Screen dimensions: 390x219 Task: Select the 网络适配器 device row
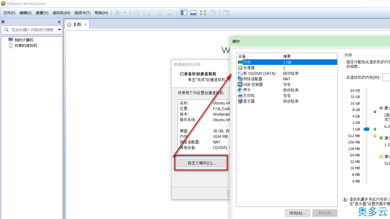[x=287, y=79]
